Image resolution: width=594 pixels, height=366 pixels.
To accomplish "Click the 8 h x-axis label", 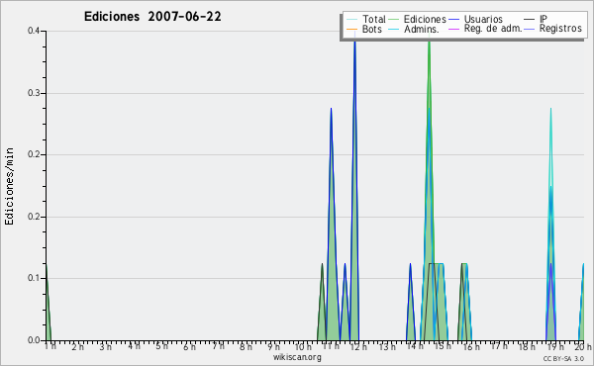I will pyautogui.click(x=246, y=347).
